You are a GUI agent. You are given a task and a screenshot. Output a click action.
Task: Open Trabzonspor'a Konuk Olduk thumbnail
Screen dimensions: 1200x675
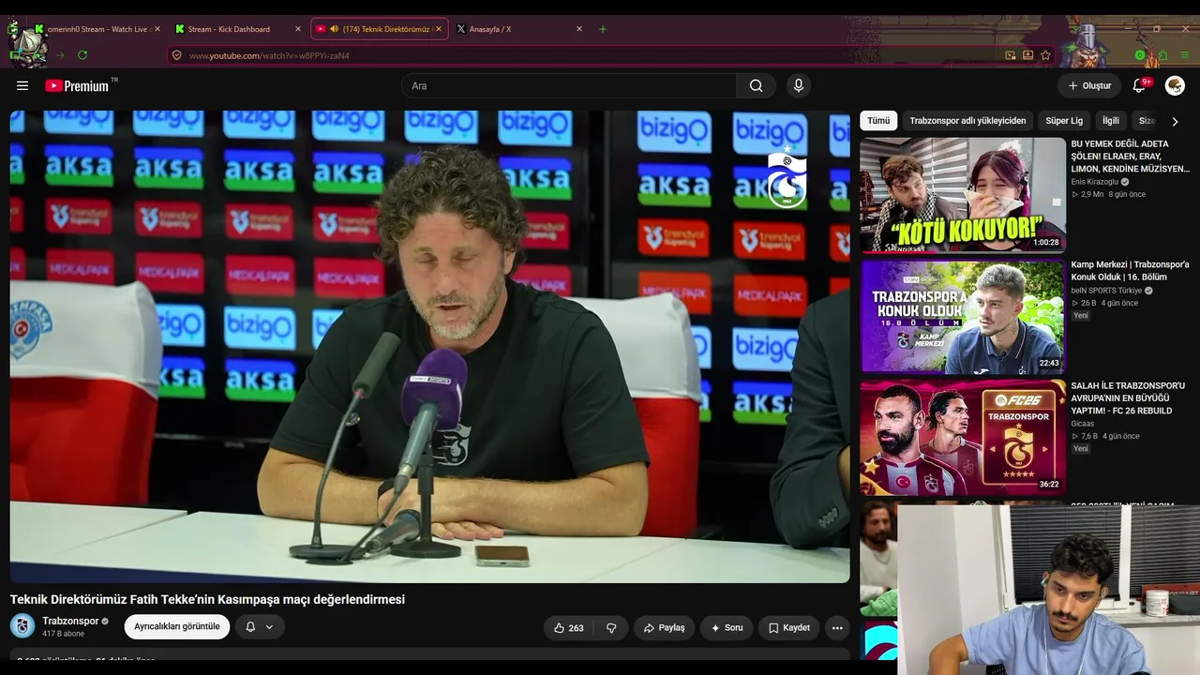click(x=963, y=317)
